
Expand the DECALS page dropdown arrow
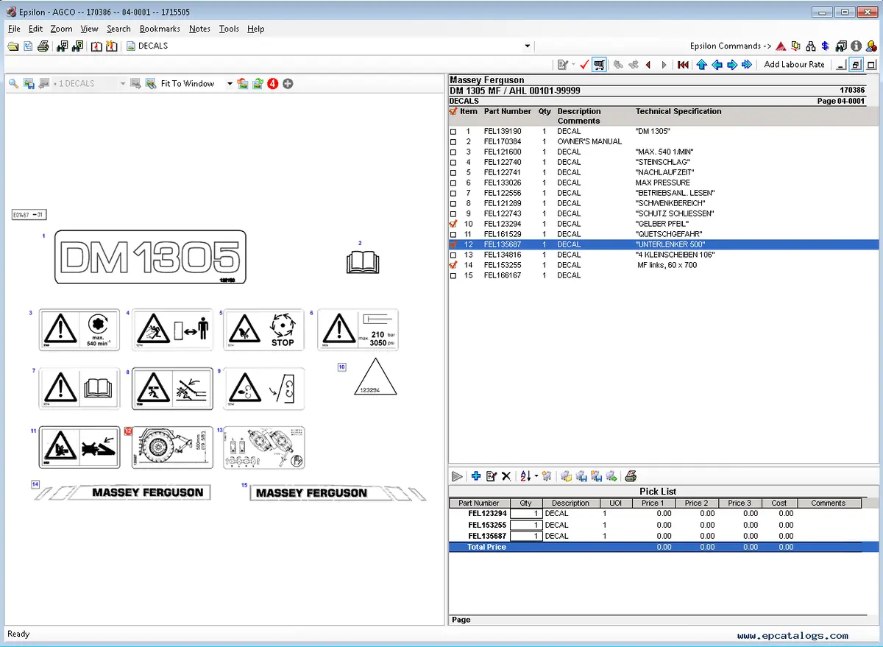528,46
